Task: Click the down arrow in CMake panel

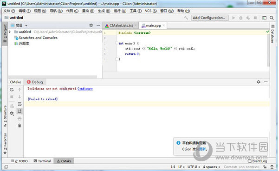Action: (x=19, y=97)
